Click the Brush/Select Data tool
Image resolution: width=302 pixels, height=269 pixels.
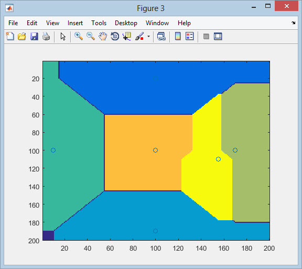click(x=139, y=36)
